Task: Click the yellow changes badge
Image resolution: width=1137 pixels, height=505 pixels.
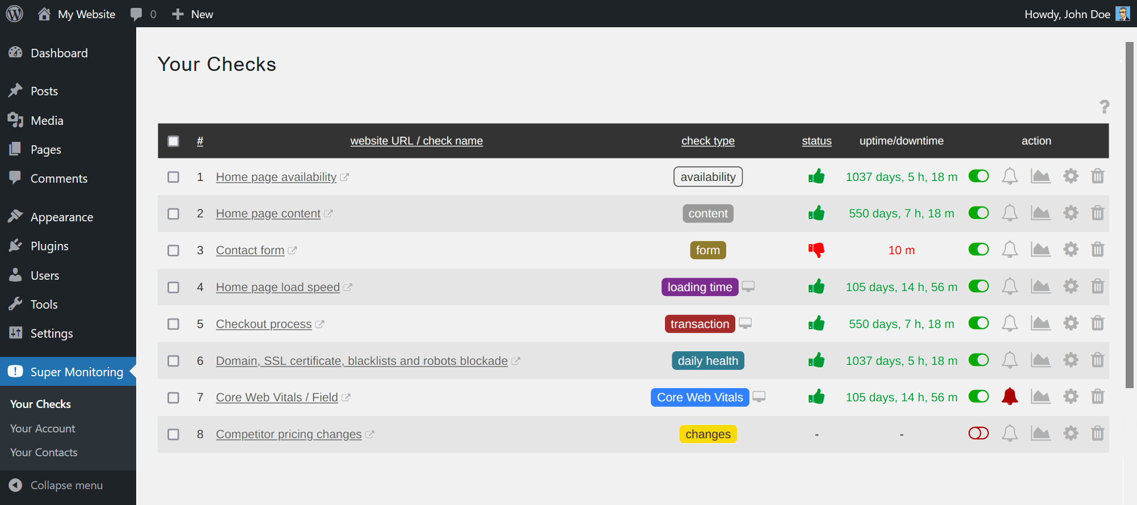Action: tap(708, 434)
